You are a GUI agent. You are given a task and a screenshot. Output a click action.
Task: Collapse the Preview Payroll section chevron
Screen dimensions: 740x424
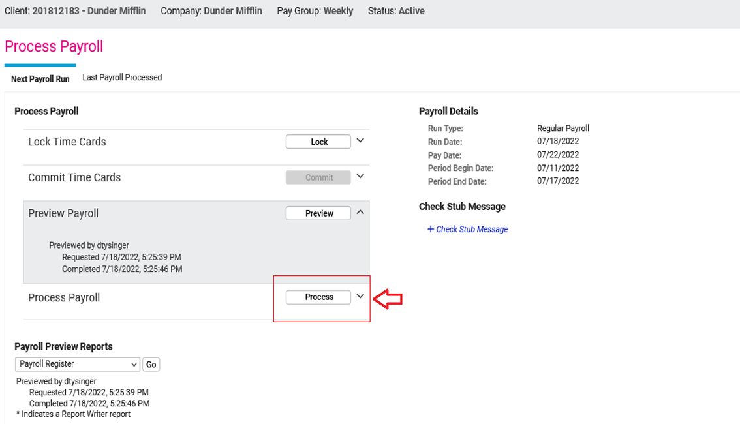360,212
